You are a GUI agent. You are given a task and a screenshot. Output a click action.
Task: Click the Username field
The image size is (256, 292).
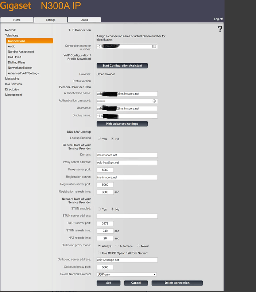click(x=127, y=108)
